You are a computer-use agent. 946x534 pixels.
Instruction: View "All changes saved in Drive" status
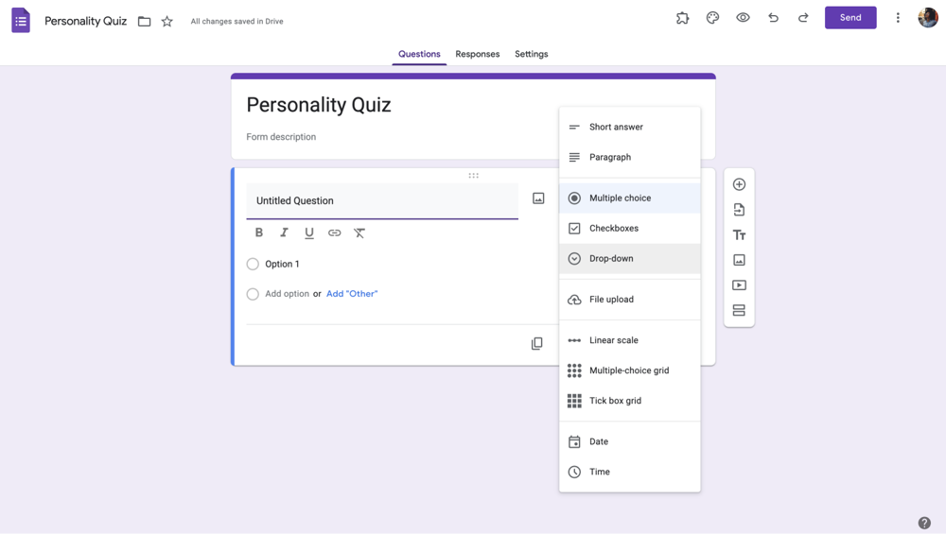(237, 22)
